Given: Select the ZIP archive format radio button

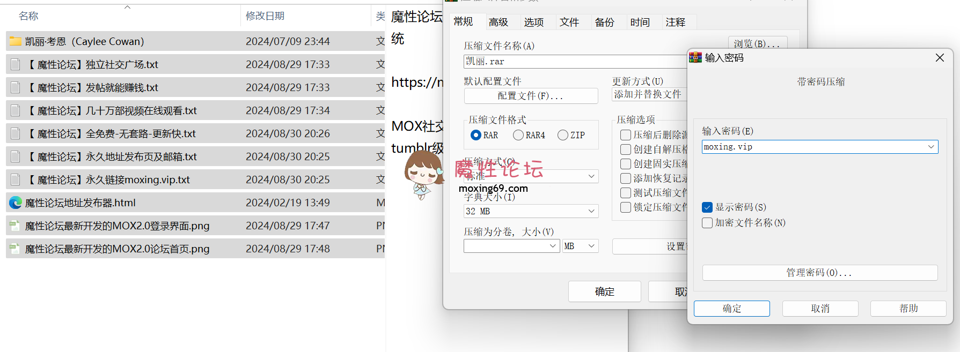Looking at the screenshot, I should pos(563,135).
